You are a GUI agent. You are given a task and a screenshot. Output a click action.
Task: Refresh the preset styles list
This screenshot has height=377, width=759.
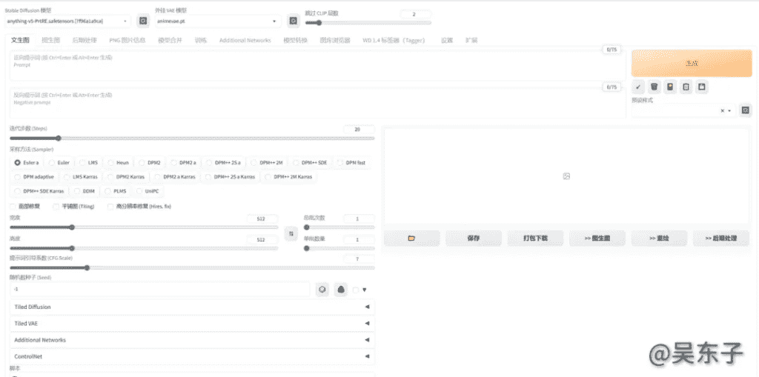[x=746, y=110]
